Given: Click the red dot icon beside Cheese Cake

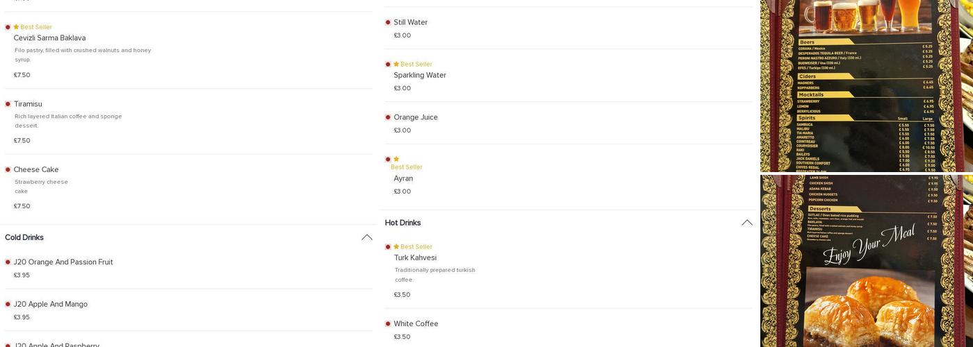Looking at the screenshot, I should (8, 169).
